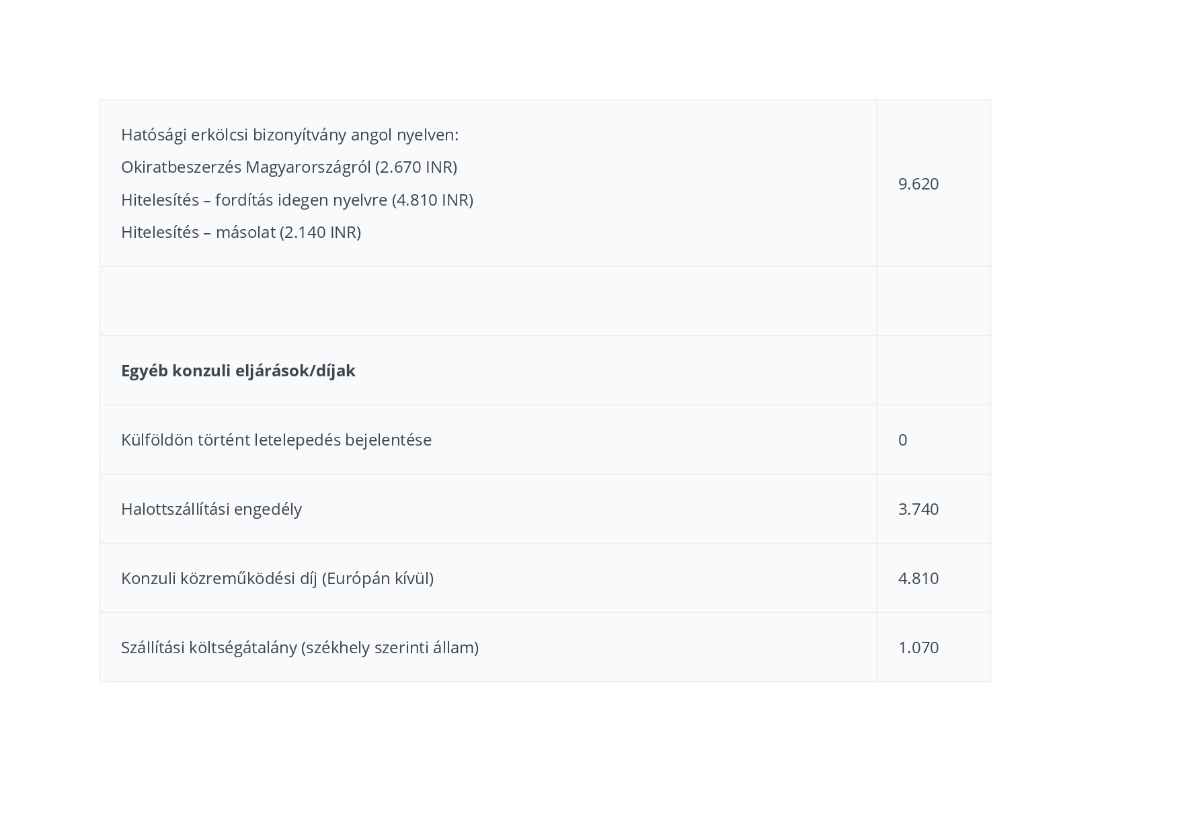Click the bold Egyéb konzuli eljárások/díjak heading
The width and height of the screenshot is (1180, 834).
tap(238, 370)
